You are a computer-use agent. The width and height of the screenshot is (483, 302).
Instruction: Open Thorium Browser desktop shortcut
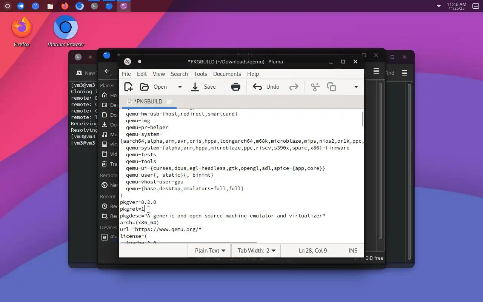coord(66,32)
